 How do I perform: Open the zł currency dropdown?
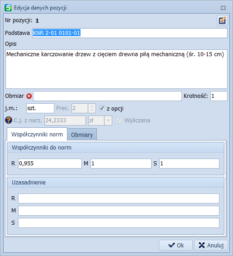coord(108,121)
